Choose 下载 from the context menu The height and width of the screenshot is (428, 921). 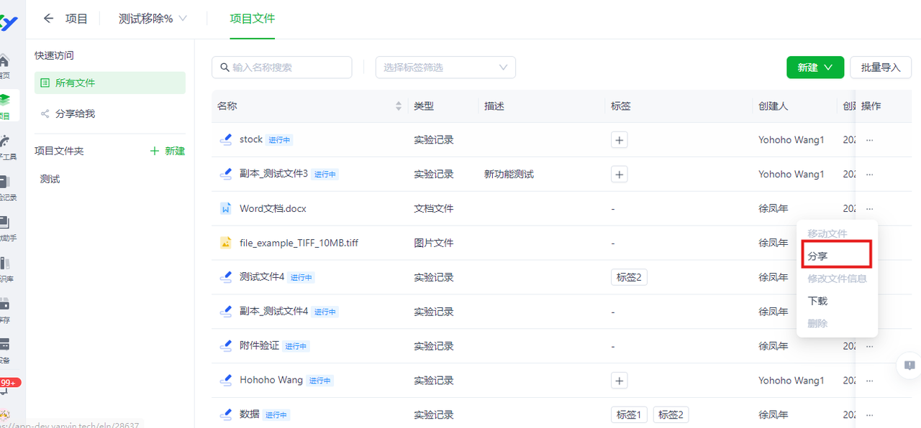tap(818, 301)
